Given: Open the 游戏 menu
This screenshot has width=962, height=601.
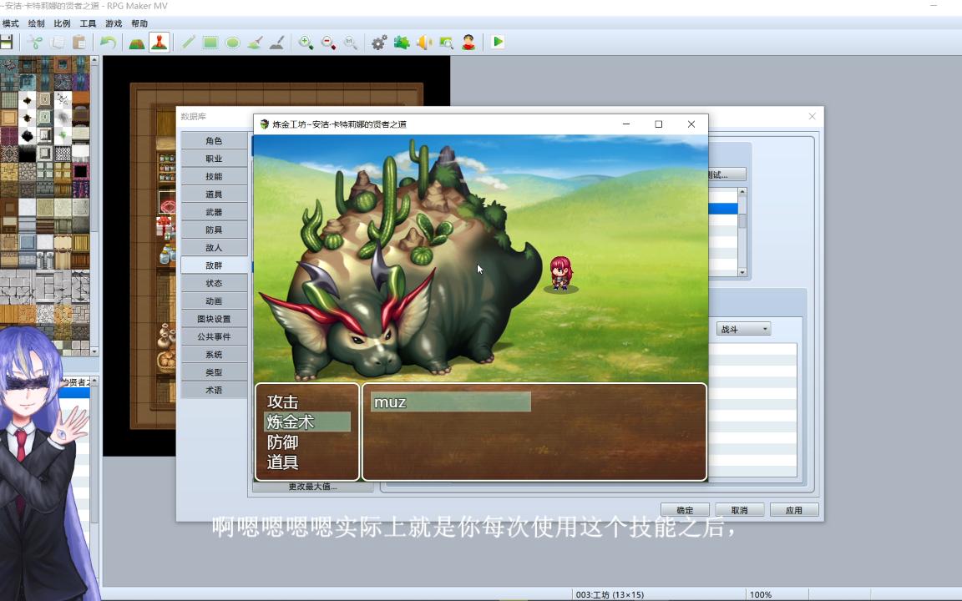Looking at the screenshot, I should click(114, 23).
